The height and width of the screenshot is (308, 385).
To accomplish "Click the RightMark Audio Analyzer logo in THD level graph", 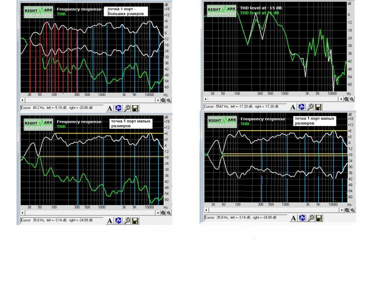I will click(x=222, y=11).
